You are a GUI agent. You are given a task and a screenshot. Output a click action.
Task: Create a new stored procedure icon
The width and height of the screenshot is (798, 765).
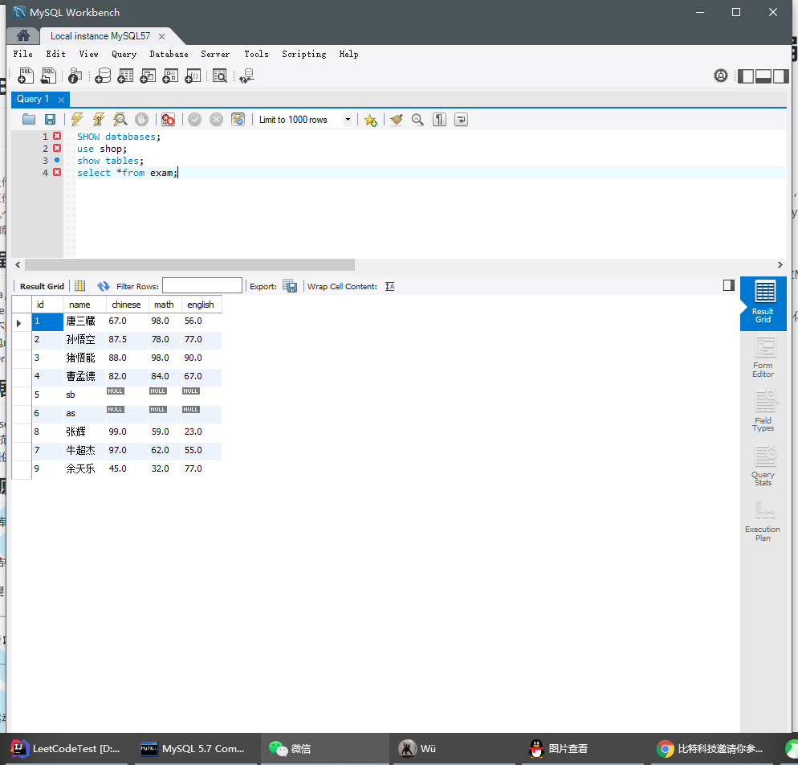pos(170,76)
